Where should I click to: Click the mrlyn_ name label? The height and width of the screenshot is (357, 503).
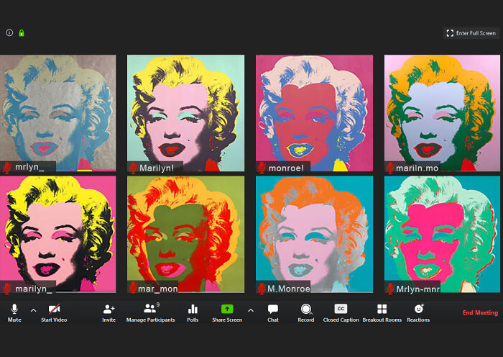click(x=29, y=167)
